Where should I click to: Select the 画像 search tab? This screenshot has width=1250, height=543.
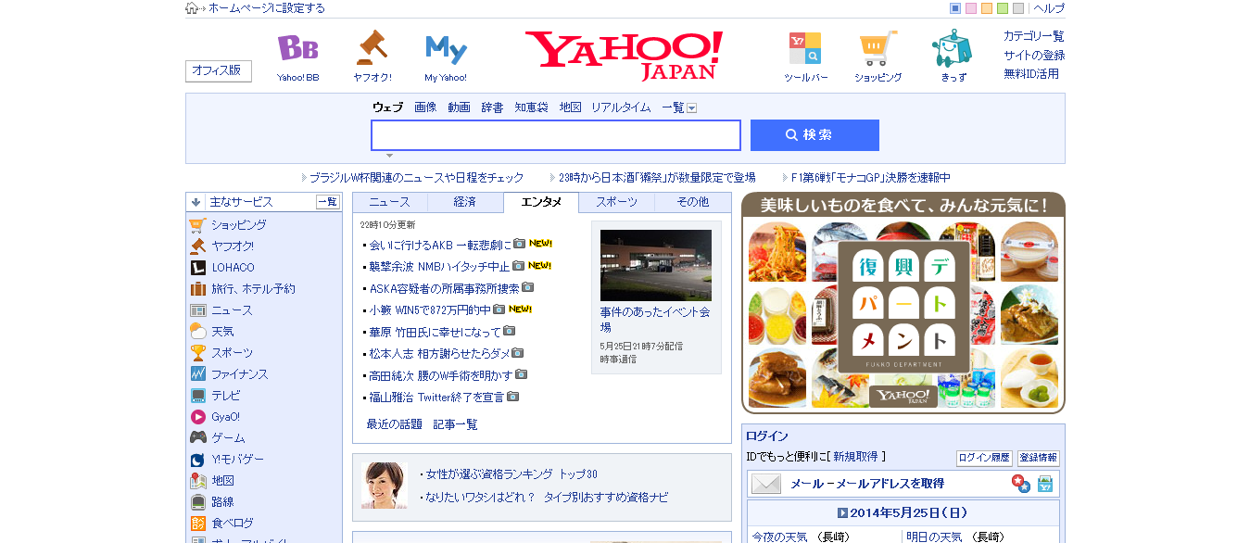[x=425, y=107]
